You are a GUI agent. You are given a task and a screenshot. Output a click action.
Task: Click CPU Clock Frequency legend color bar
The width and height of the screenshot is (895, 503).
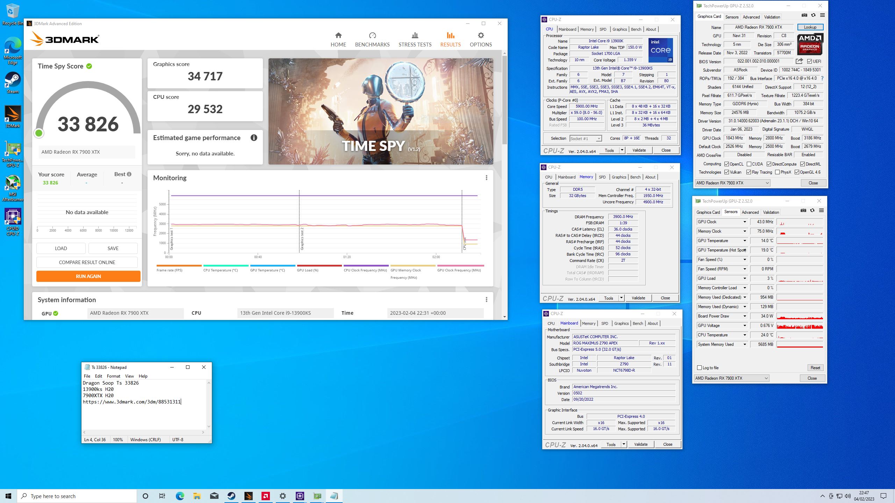pyautogui.click(x=366, y=266)
